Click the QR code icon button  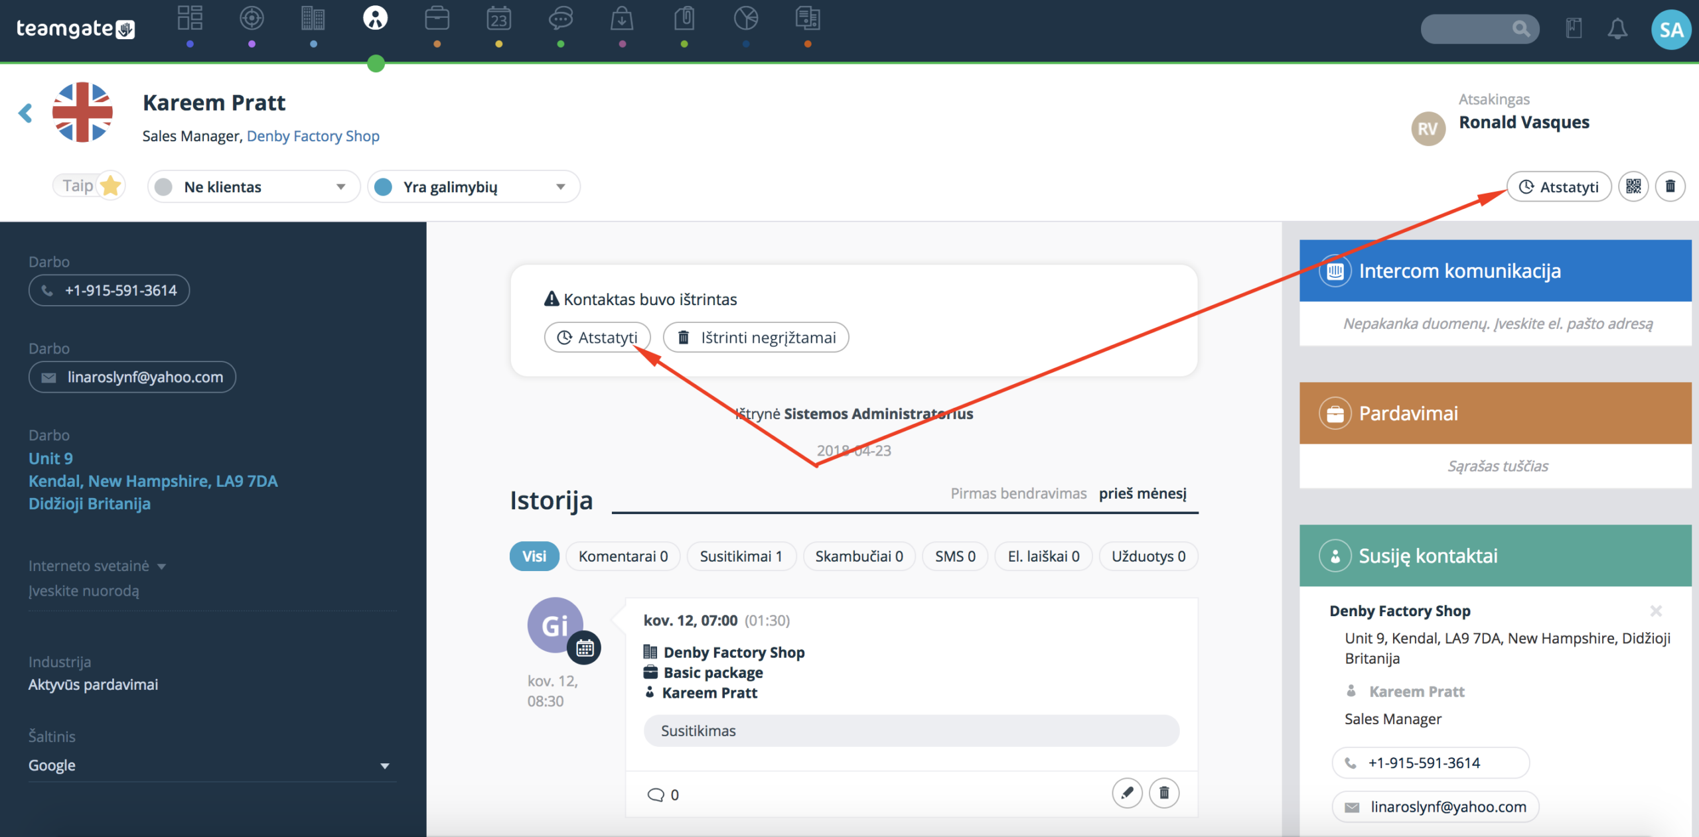tap(1633, 186)
